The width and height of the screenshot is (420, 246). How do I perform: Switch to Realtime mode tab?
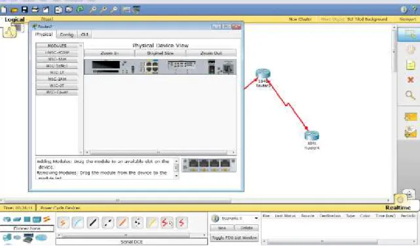tap(398, 207)
